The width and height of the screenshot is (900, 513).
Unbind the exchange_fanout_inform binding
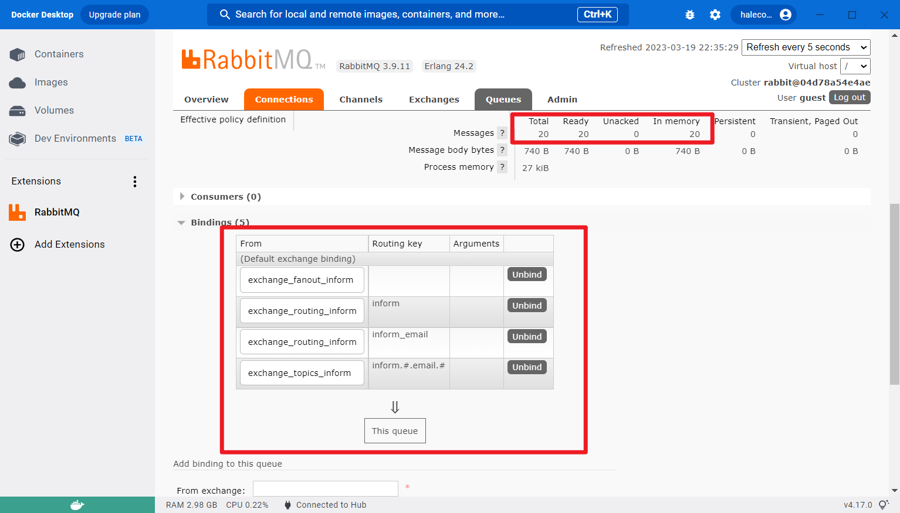coord(527,275)
